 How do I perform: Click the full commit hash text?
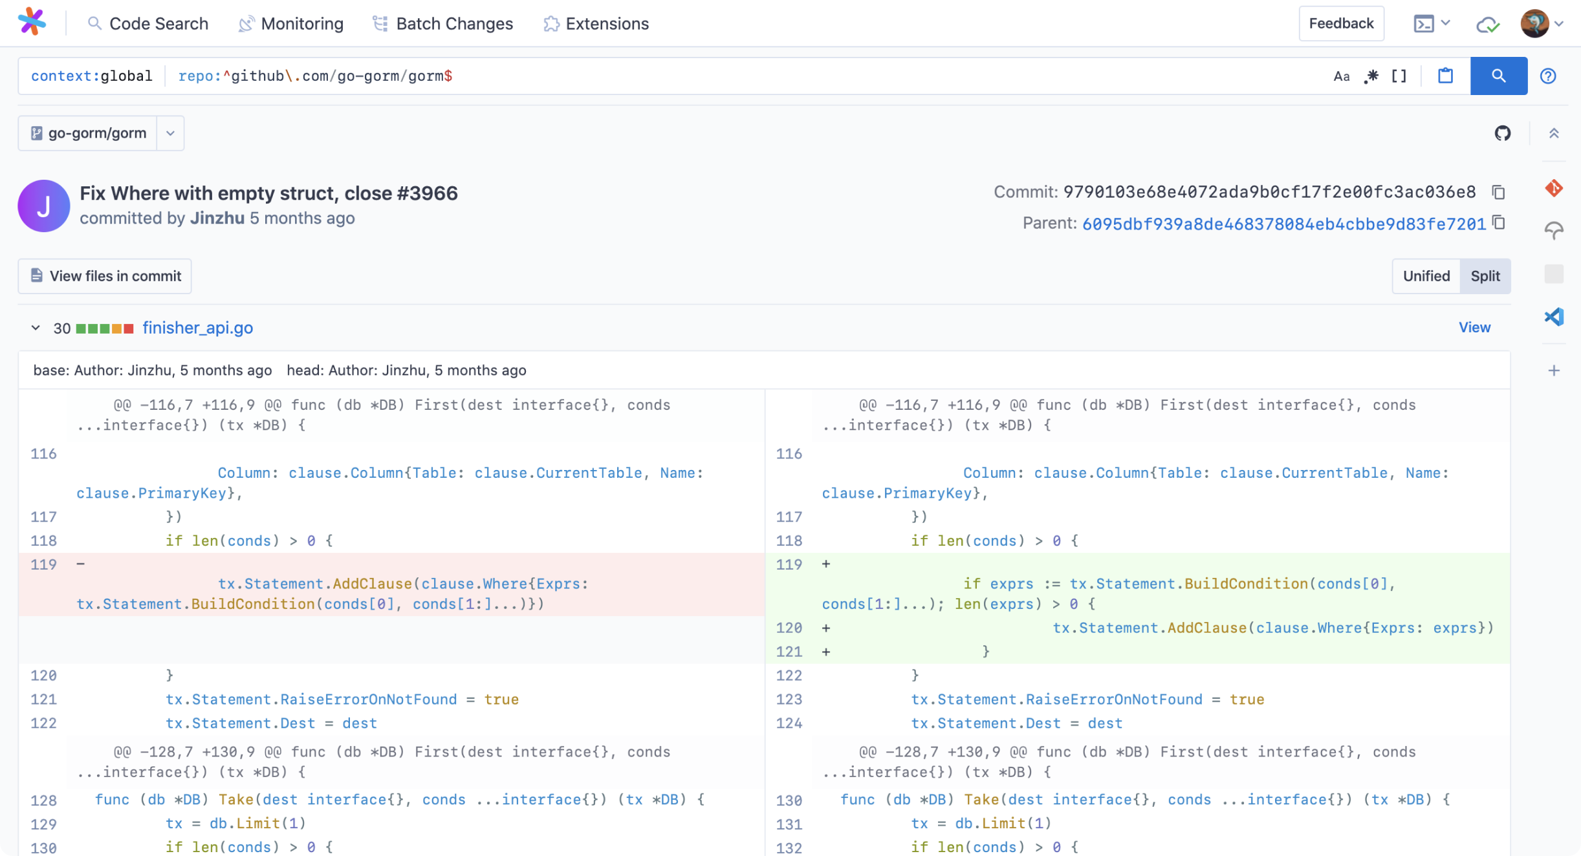click(1270, 192)
